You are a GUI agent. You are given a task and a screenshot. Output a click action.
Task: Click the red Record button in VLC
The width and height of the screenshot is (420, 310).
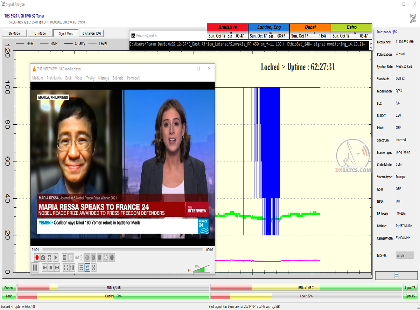click(37, 258)
